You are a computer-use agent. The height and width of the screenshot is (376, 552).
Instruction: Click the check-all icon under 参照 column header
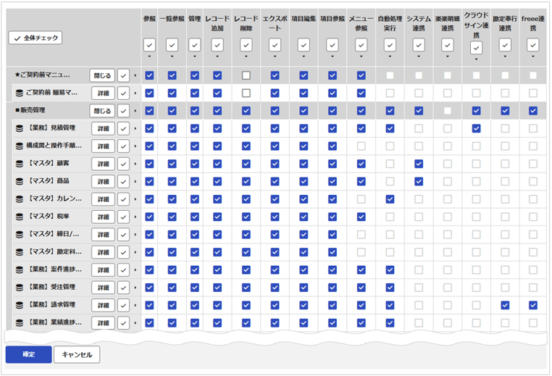150,45
